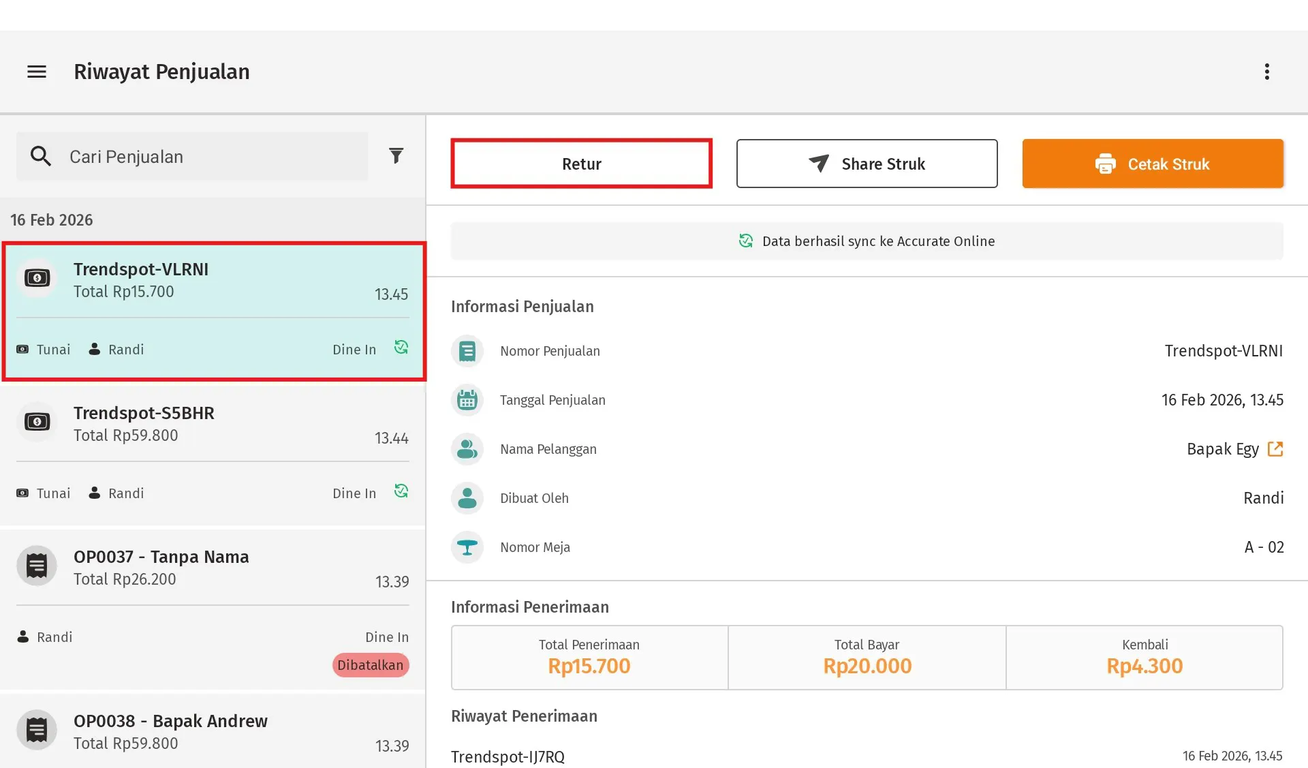
Task: Click sync status icon on Trendspot-S5BHR
Action: [x=401, y=491]
